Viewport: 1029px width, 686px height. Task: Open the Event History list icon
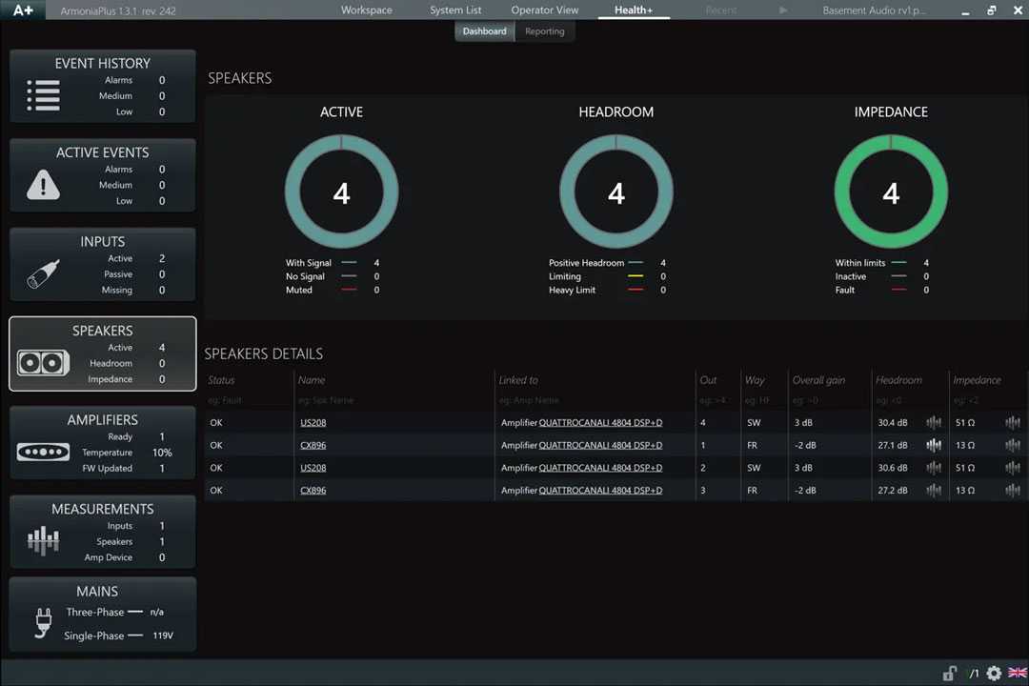(43, 95)
